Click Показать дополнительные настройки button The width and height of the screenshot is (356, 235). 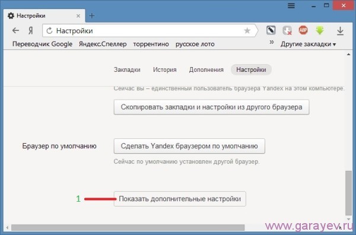click(x=180, y=199)
